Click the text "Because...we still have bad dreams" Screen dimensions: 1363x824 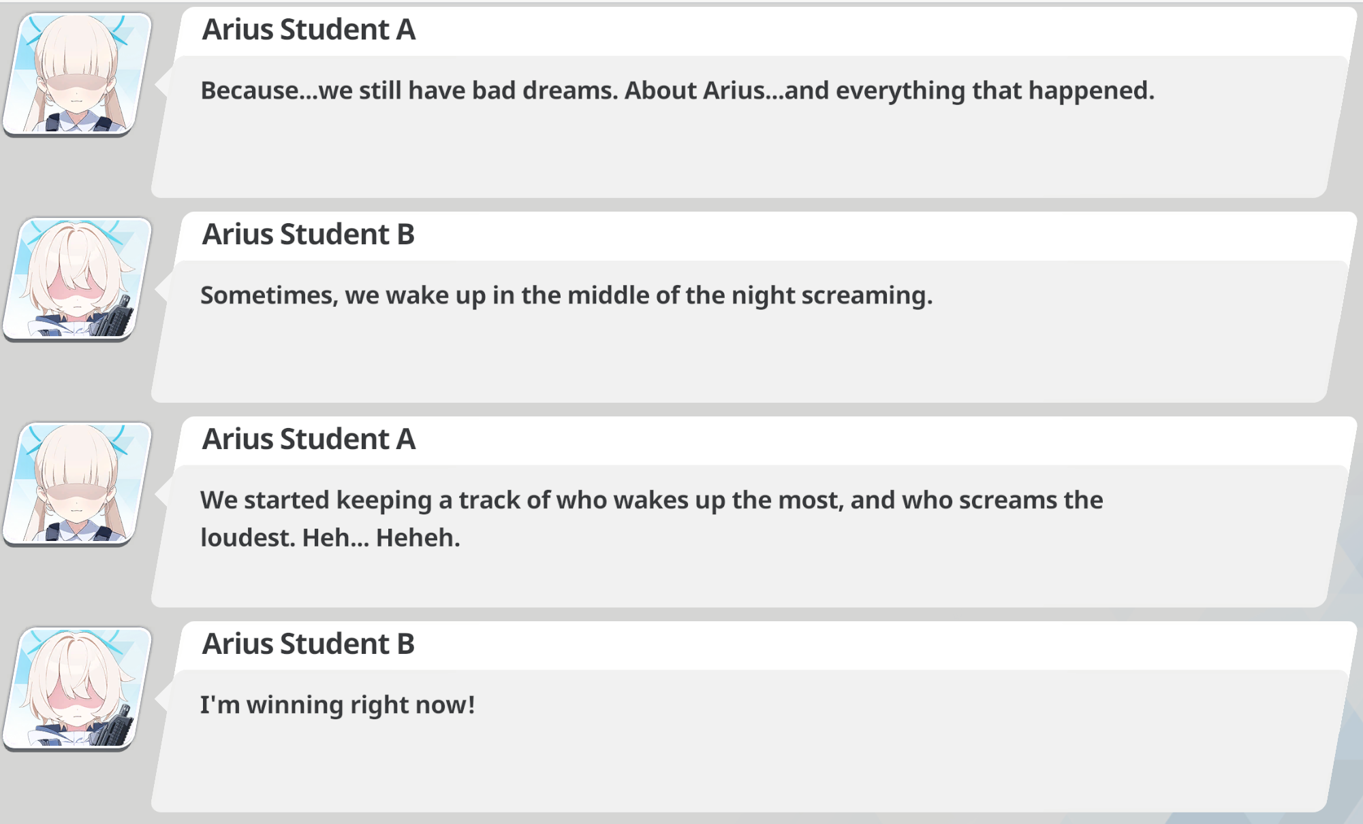click(x=409, y=90)
